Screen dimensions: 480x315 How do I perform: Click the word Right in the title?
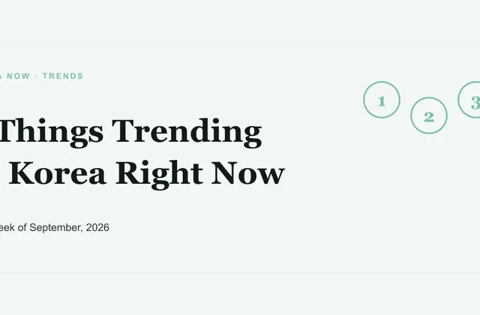tap(159, 173)
